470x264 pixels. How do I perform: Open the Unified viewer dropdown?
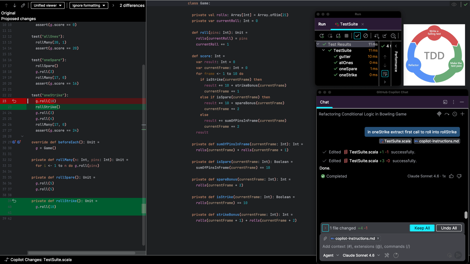[48, 5]
